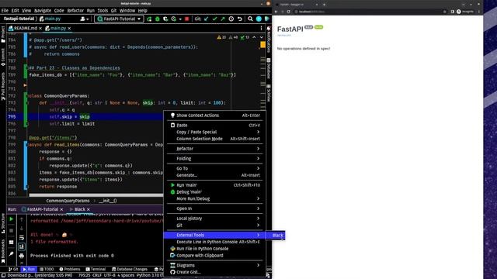Close the Black run tab

click(x=89, y=209)
